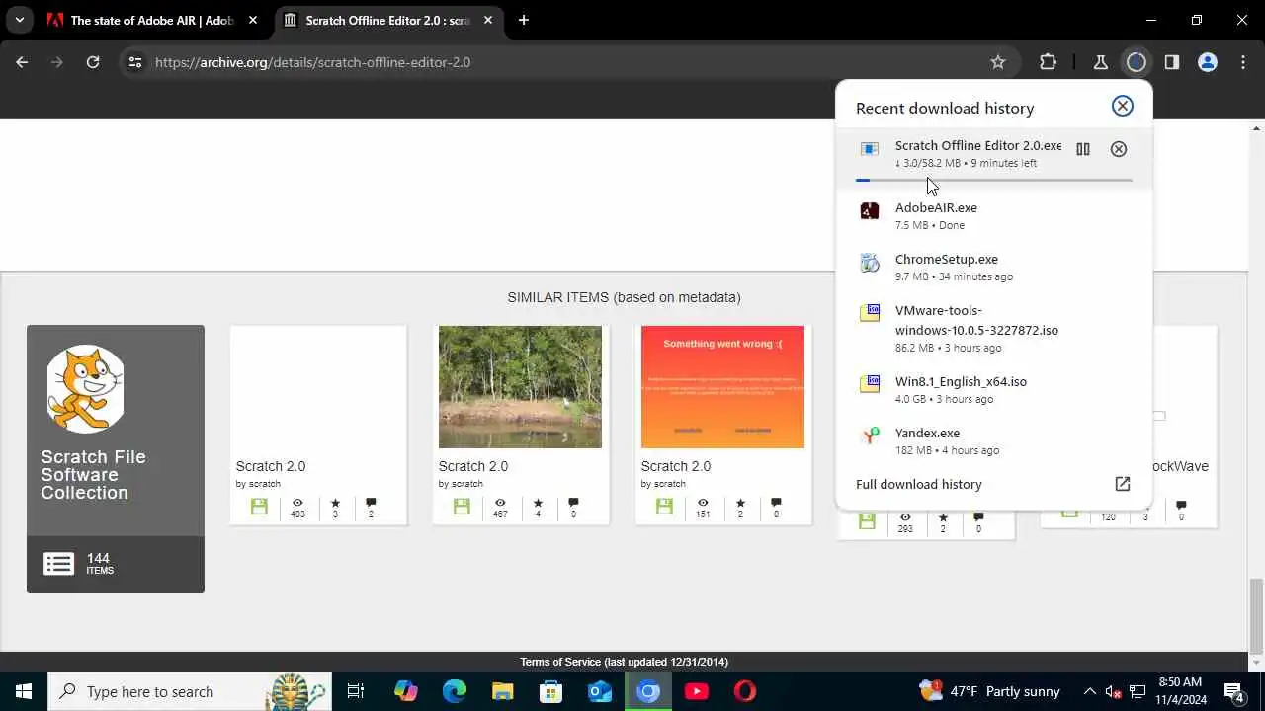Open Task View on the taskbar

tap(356, 691)
